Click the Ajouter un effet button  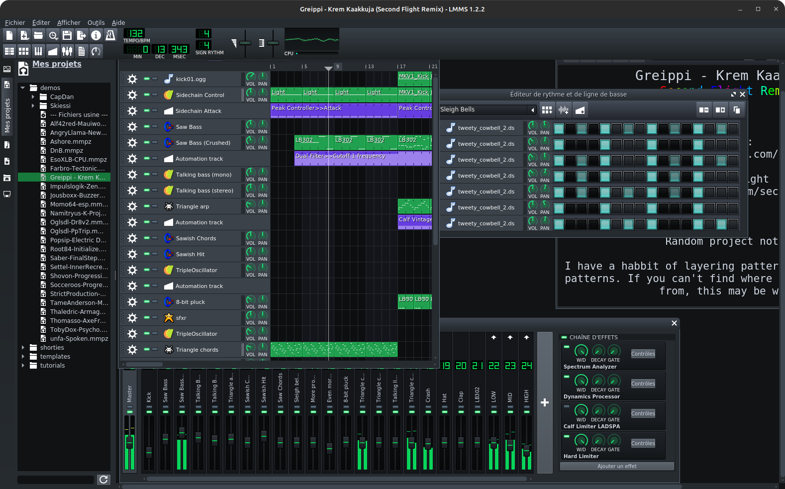click(x=616, y=466)
